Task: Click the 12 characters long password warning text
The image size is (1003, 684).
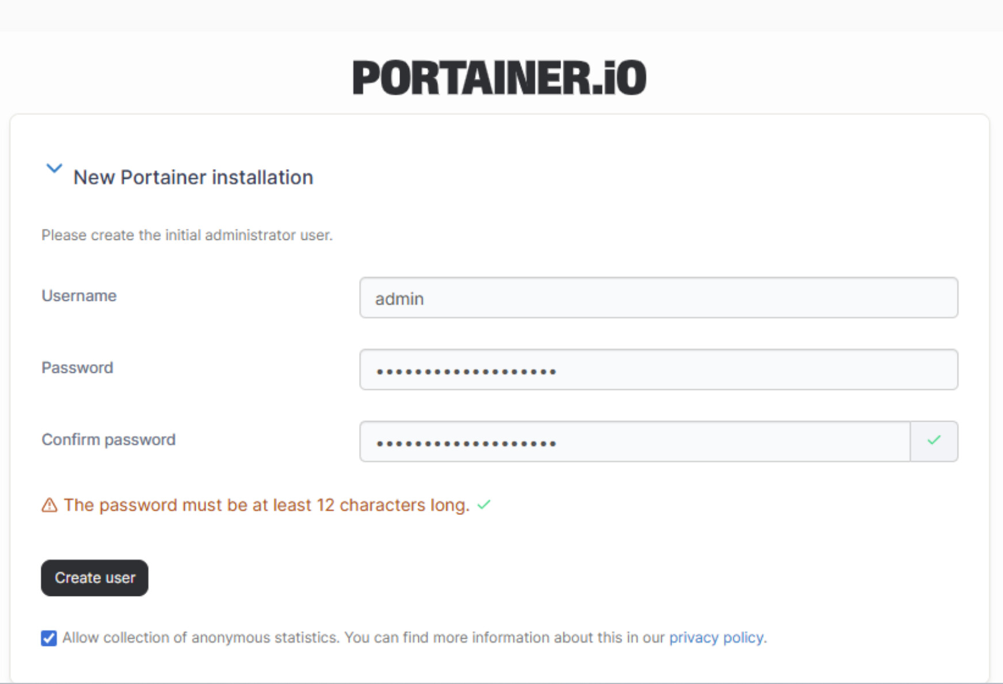Action: pos(266,505)
